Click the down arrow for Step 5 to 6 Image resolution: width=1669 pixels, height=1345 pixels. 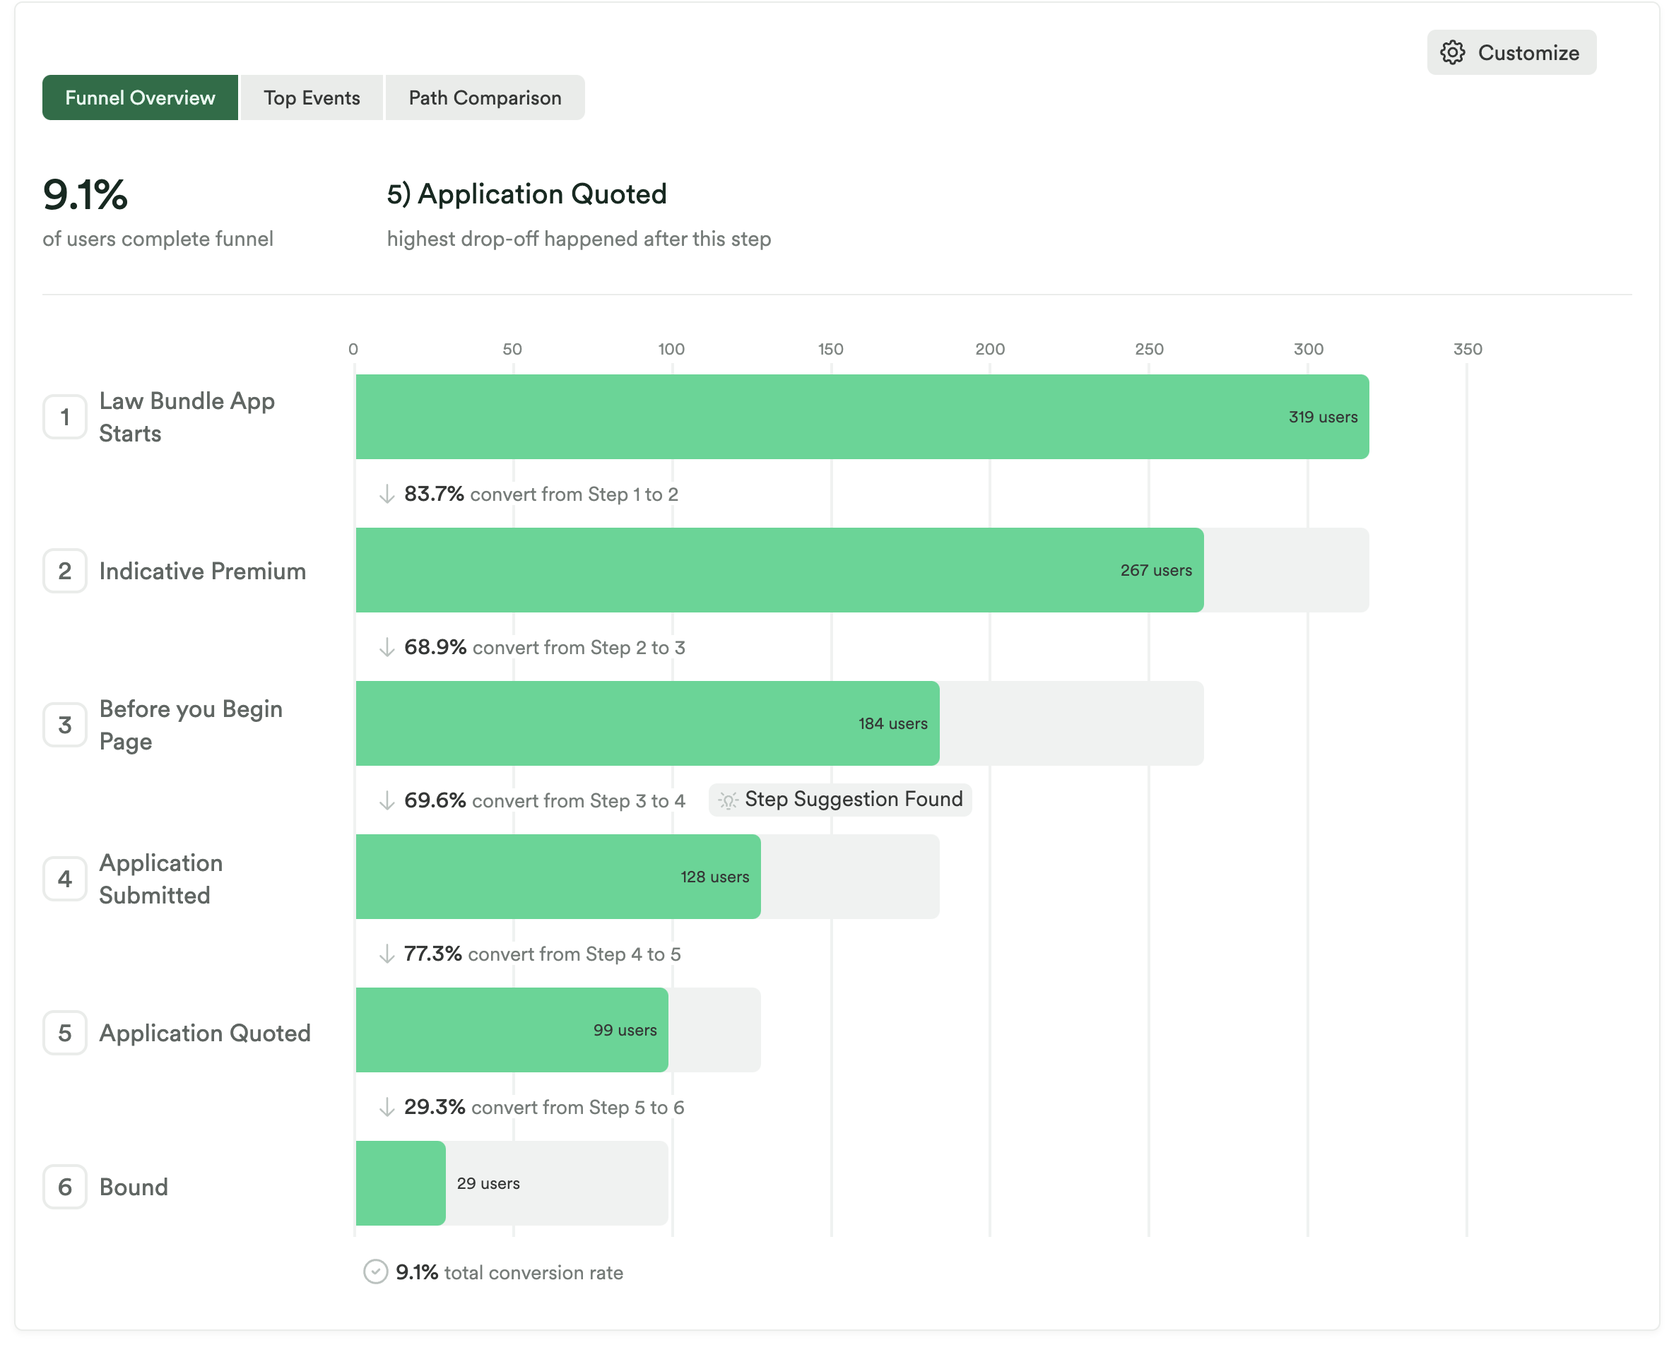(x=387, y=1107)
